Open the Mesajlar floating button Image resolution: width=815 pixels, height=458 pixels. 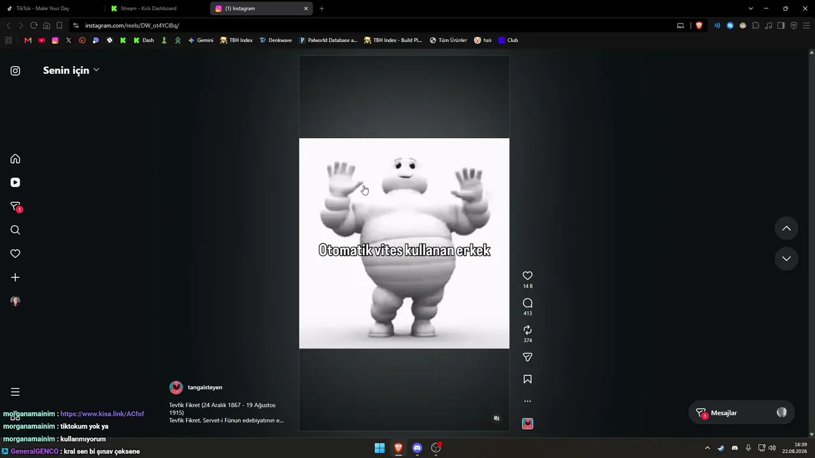tap(742, 413)
